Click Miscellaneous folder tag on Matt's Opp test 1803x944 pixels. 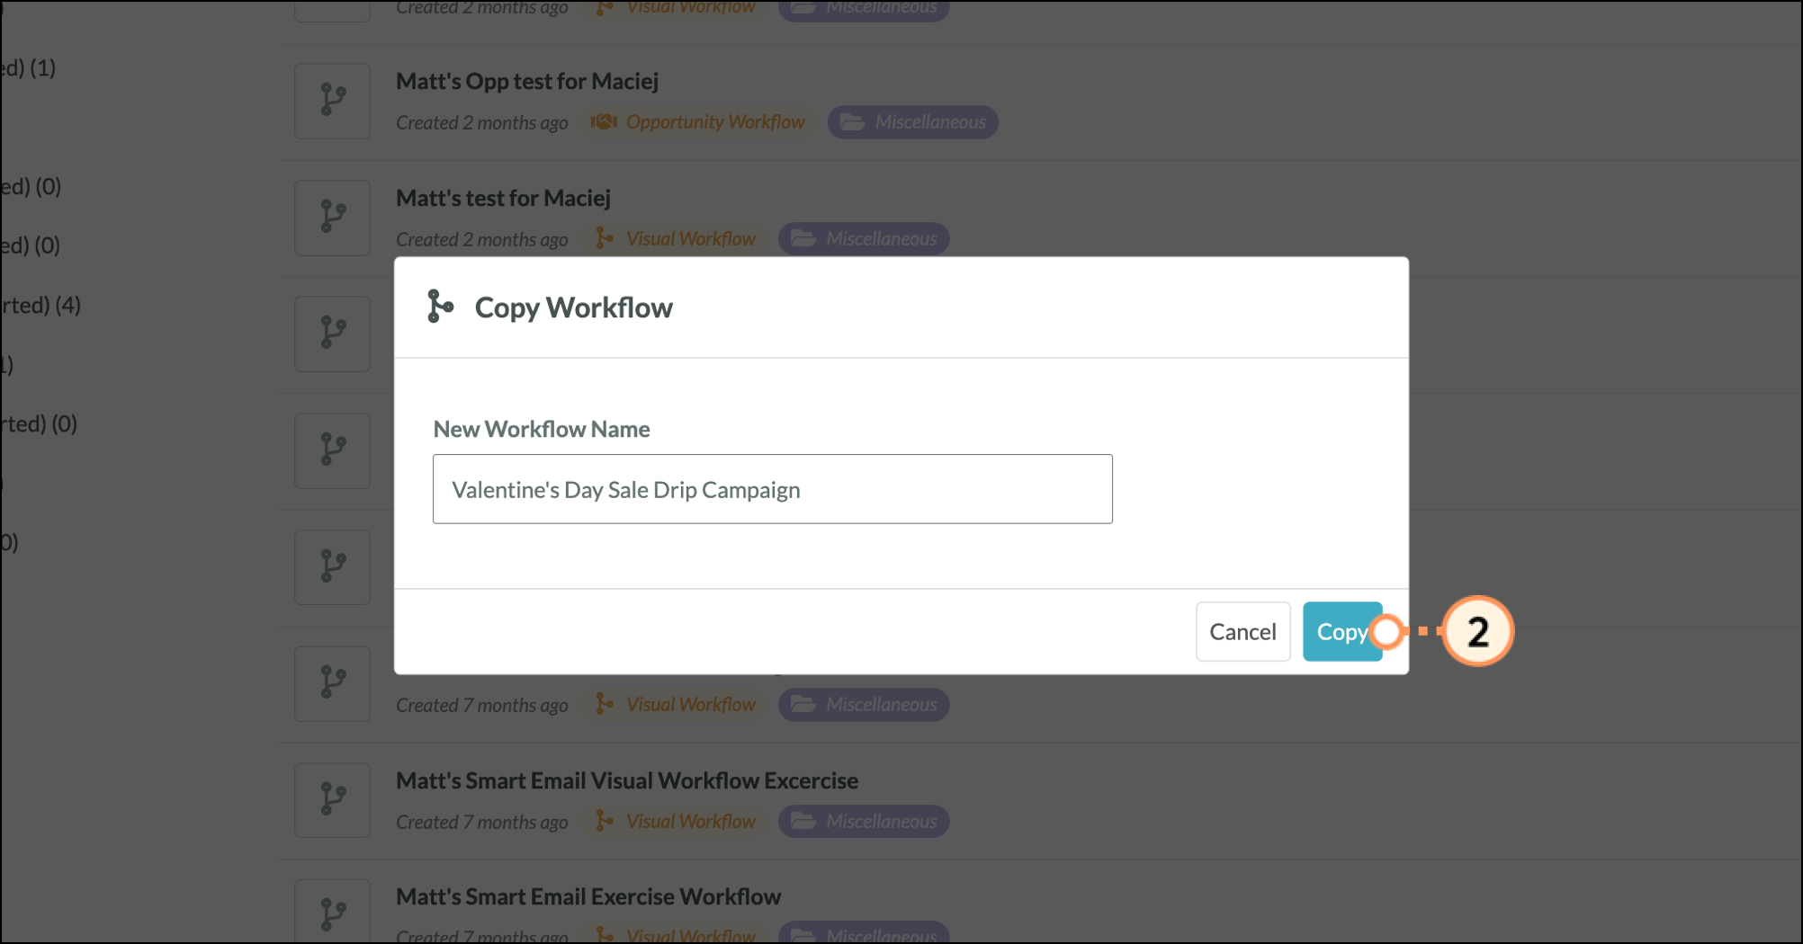pyautogui.click(x=913, y=122)
